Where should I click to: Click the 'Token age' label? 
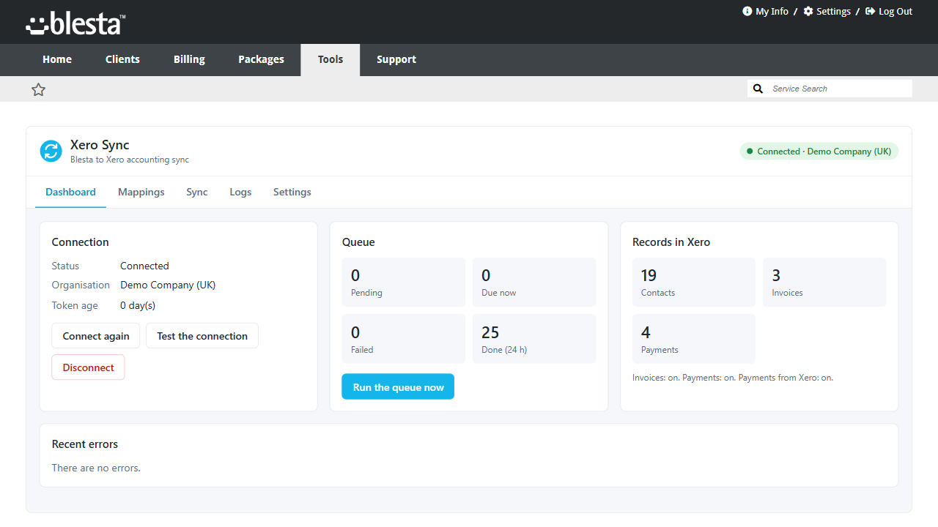[75, 305]
